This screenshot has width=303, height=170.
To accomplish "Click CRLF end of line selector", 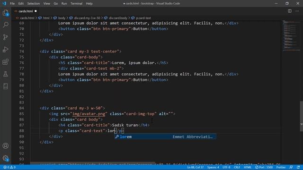I will pos(237,167).
